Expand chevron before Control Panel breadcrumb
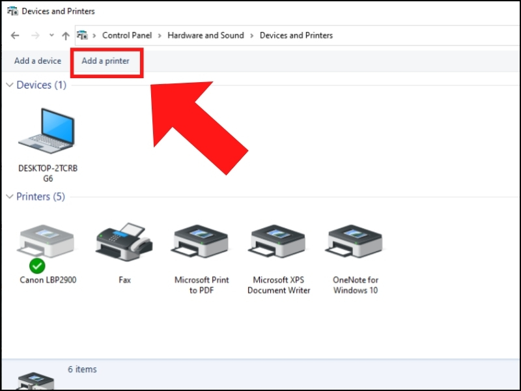This screenshot has width=521, height=391. [94, 36]
